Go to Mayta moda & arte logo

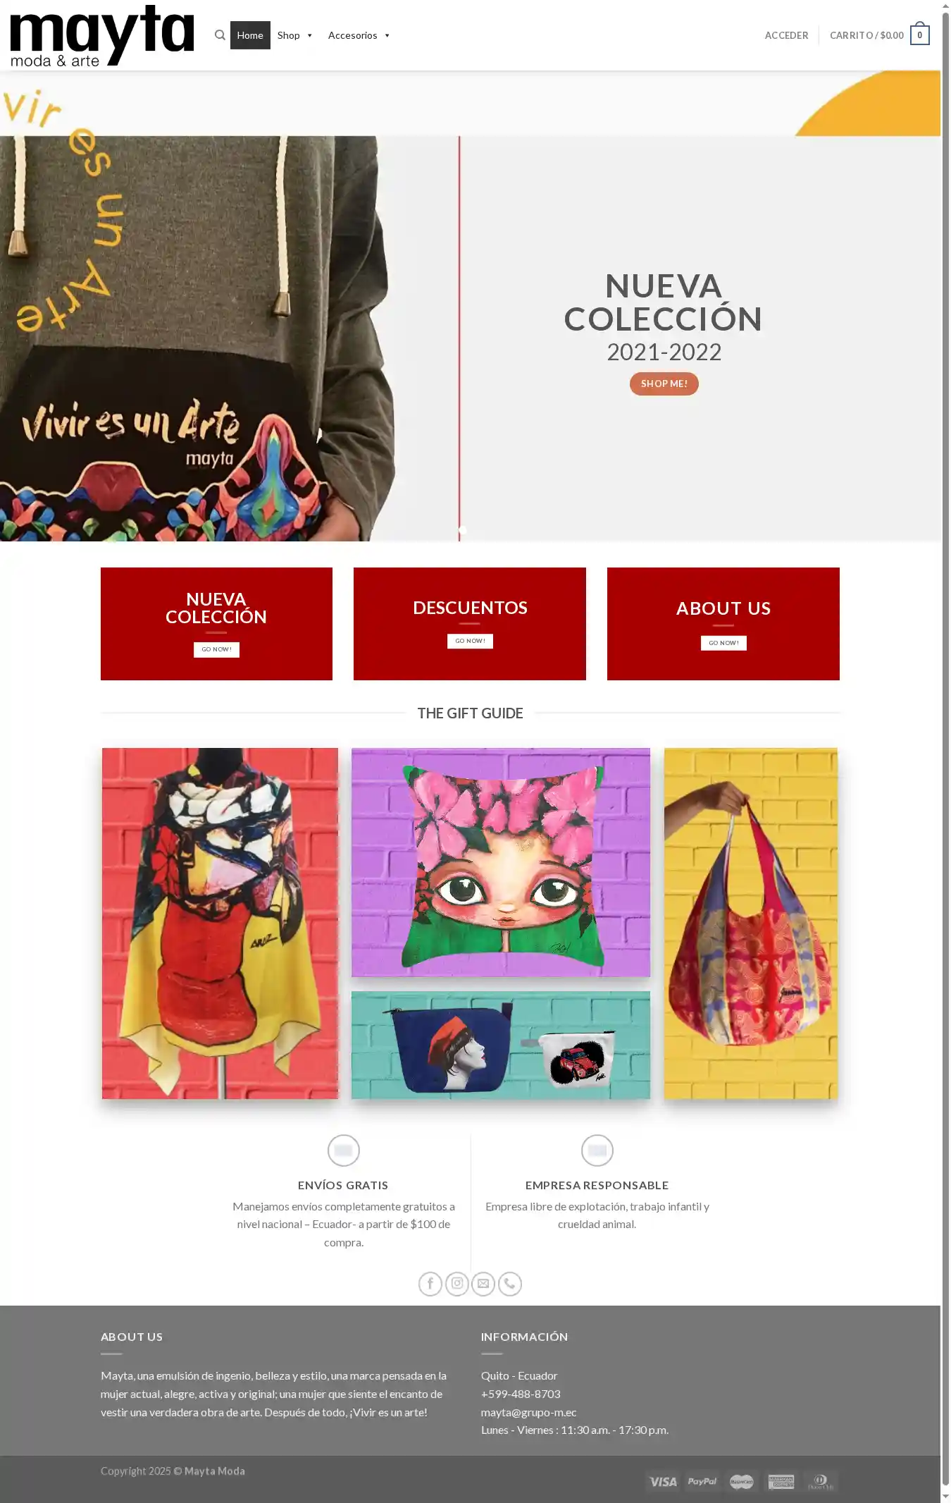(x=102, y=36)
